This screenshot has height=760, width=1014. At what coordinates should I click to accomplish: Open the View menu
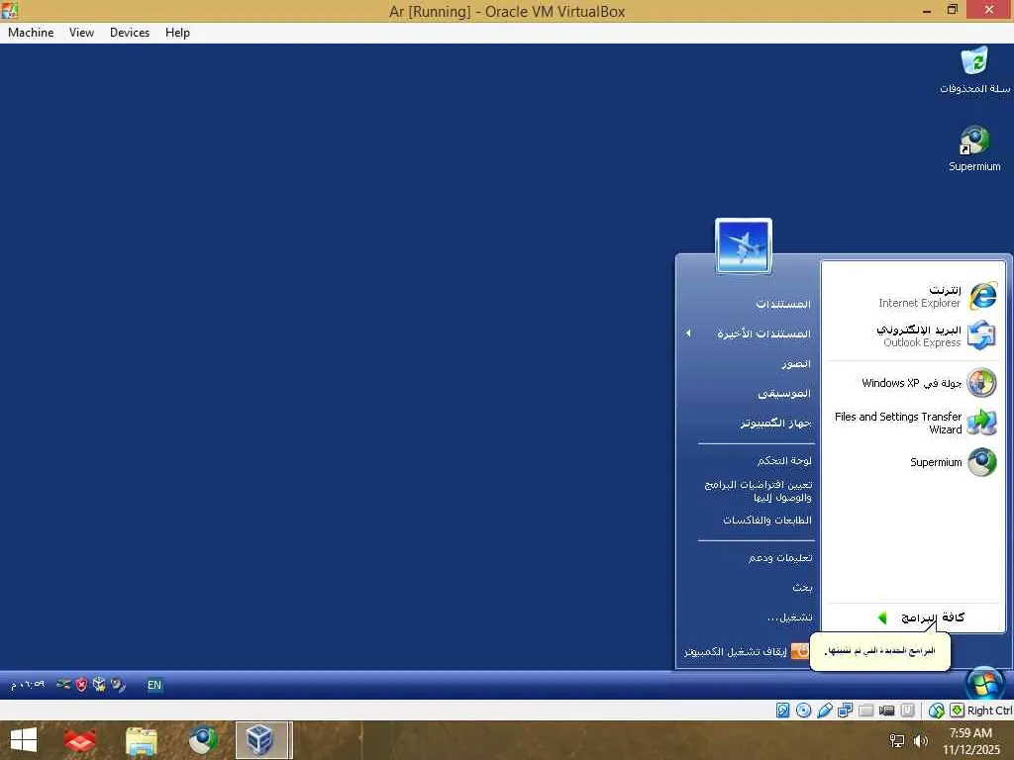coord(81,33)
